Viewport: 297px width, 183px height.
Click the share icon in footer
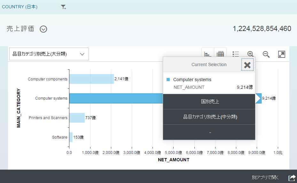point(292,178)
